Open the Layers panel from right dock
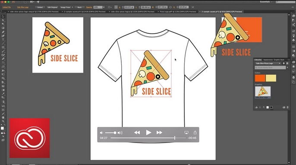296x165 pixels. pyautogui.click(x=293, y=77)
